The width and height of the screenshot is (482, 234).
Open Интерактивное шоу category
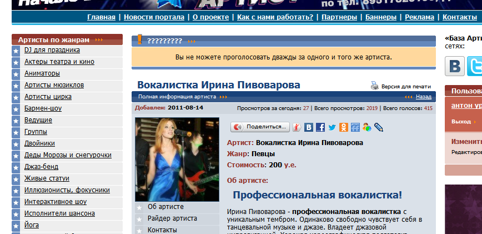tap(56, 202)
